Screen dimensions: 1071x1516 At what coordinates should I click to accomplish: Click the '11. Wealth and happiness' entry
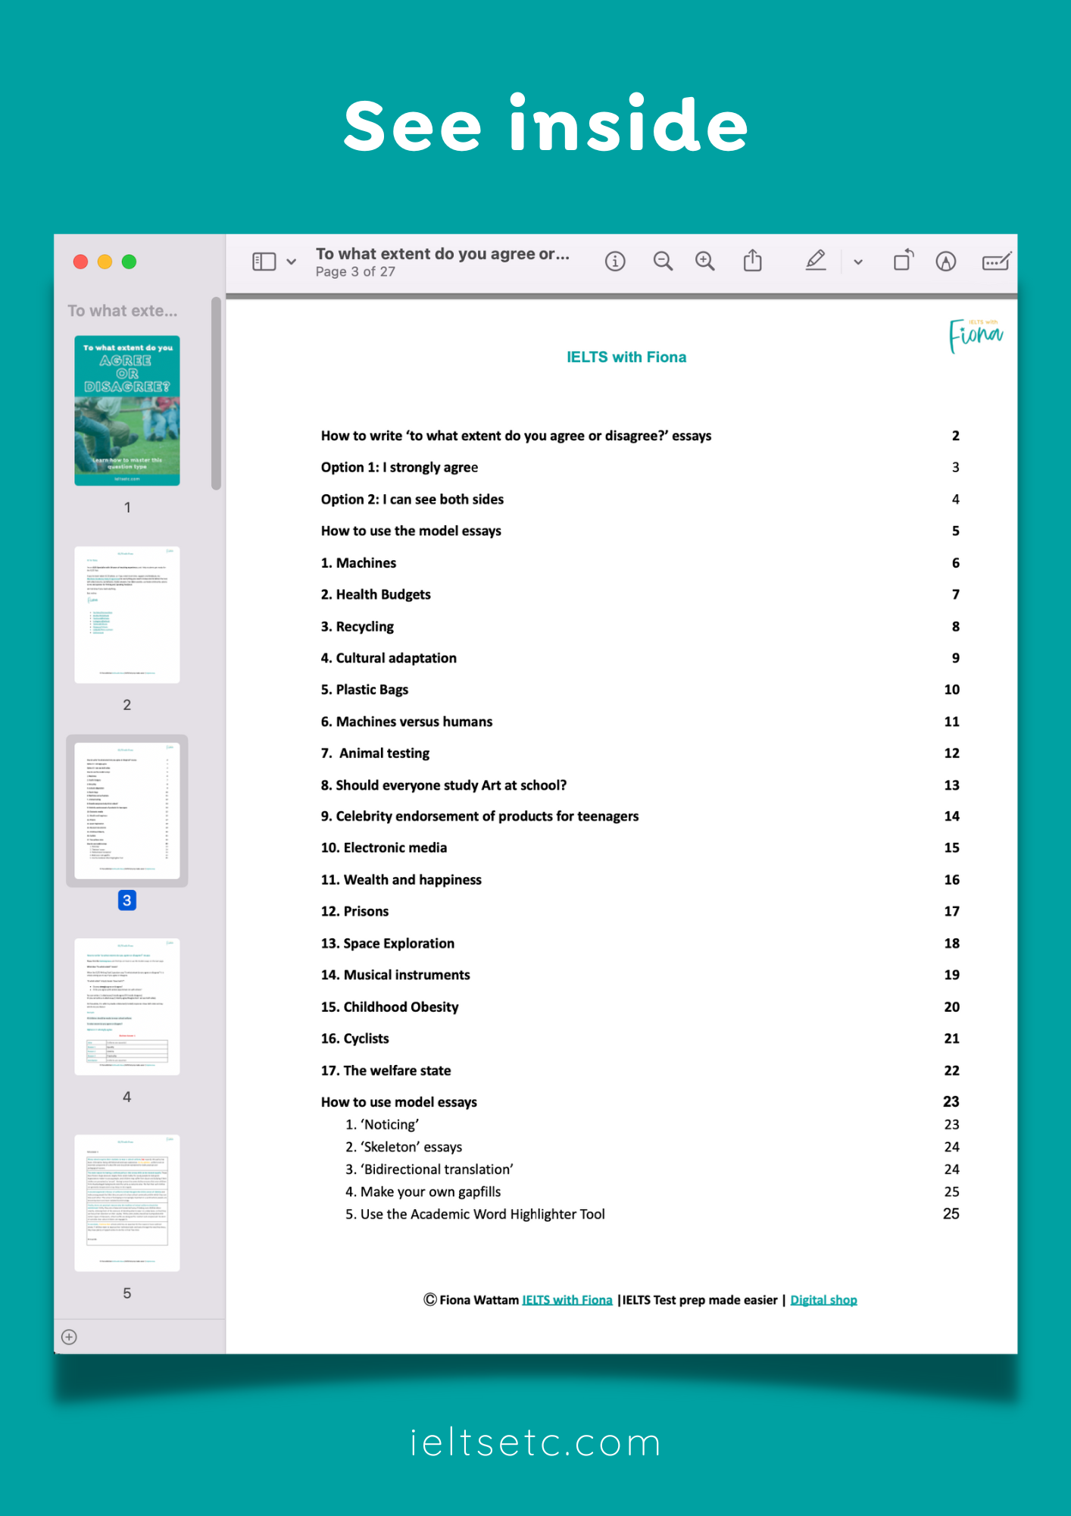(x=401, y=880)
